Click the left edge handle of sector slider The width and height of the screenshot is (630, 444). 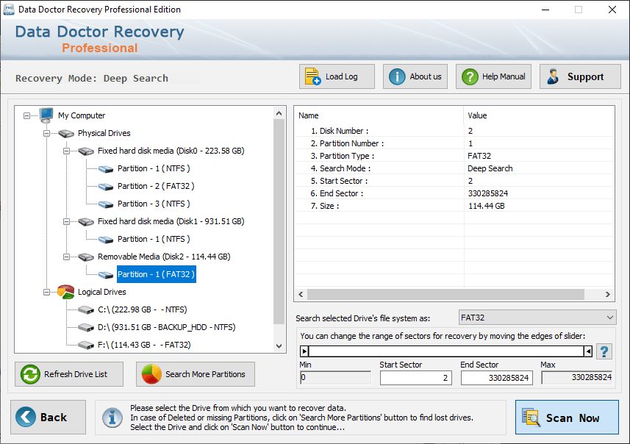304,351
